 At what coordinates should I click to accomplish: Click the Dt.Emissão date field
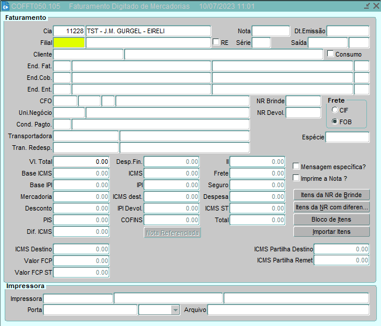pyautogui.click(x=348, y=31)
